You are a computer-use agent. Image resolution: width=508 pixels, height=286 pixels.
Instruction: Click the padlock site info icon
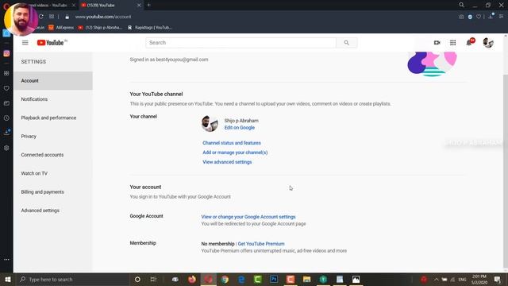pyautogui.click(x=67, y=17)
